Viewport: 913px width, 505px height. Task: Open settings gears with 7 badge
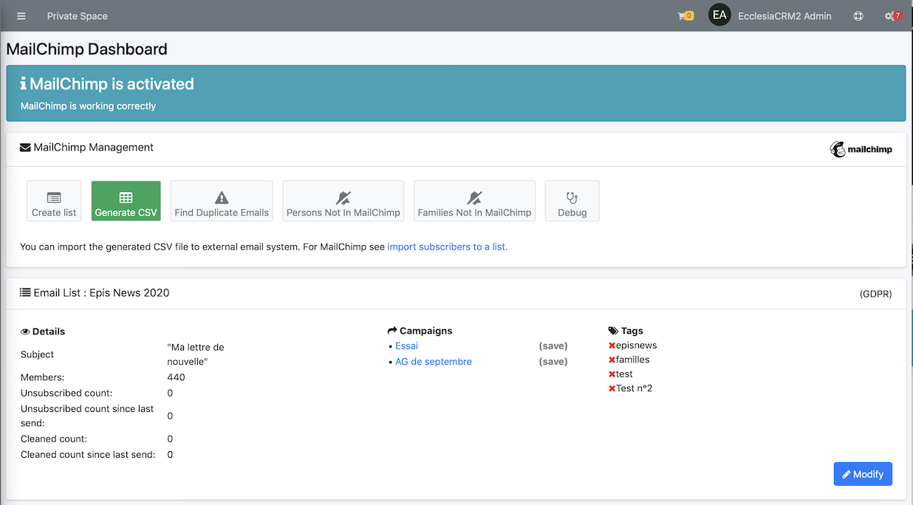pos(893,16)
